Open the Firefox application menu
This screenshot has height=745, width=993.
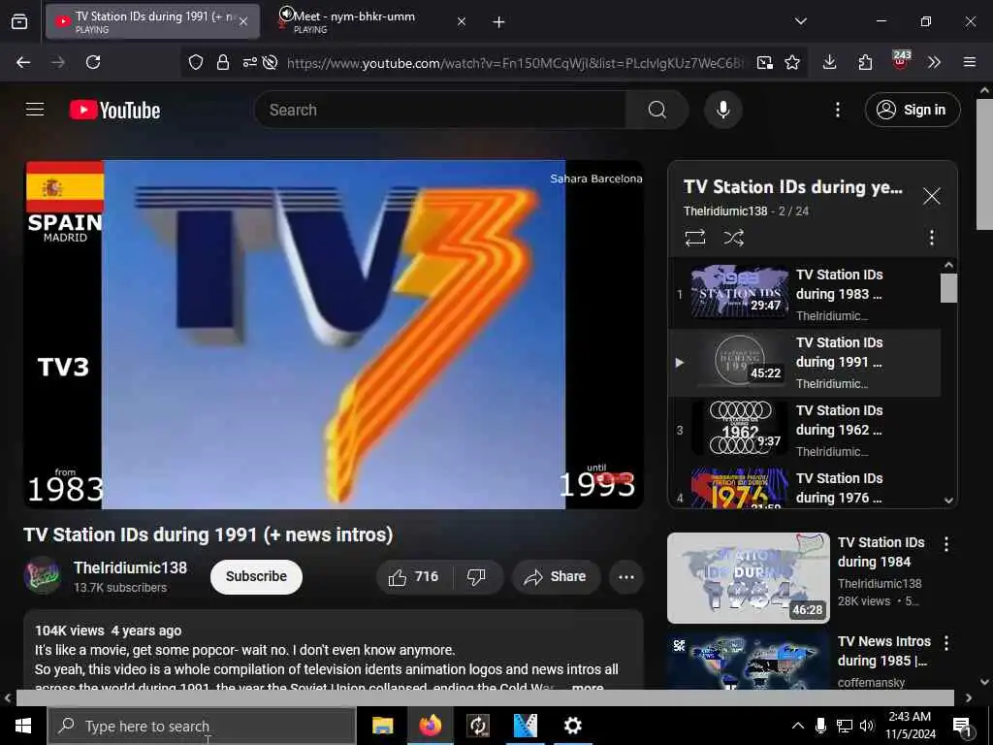coord(969,62)
